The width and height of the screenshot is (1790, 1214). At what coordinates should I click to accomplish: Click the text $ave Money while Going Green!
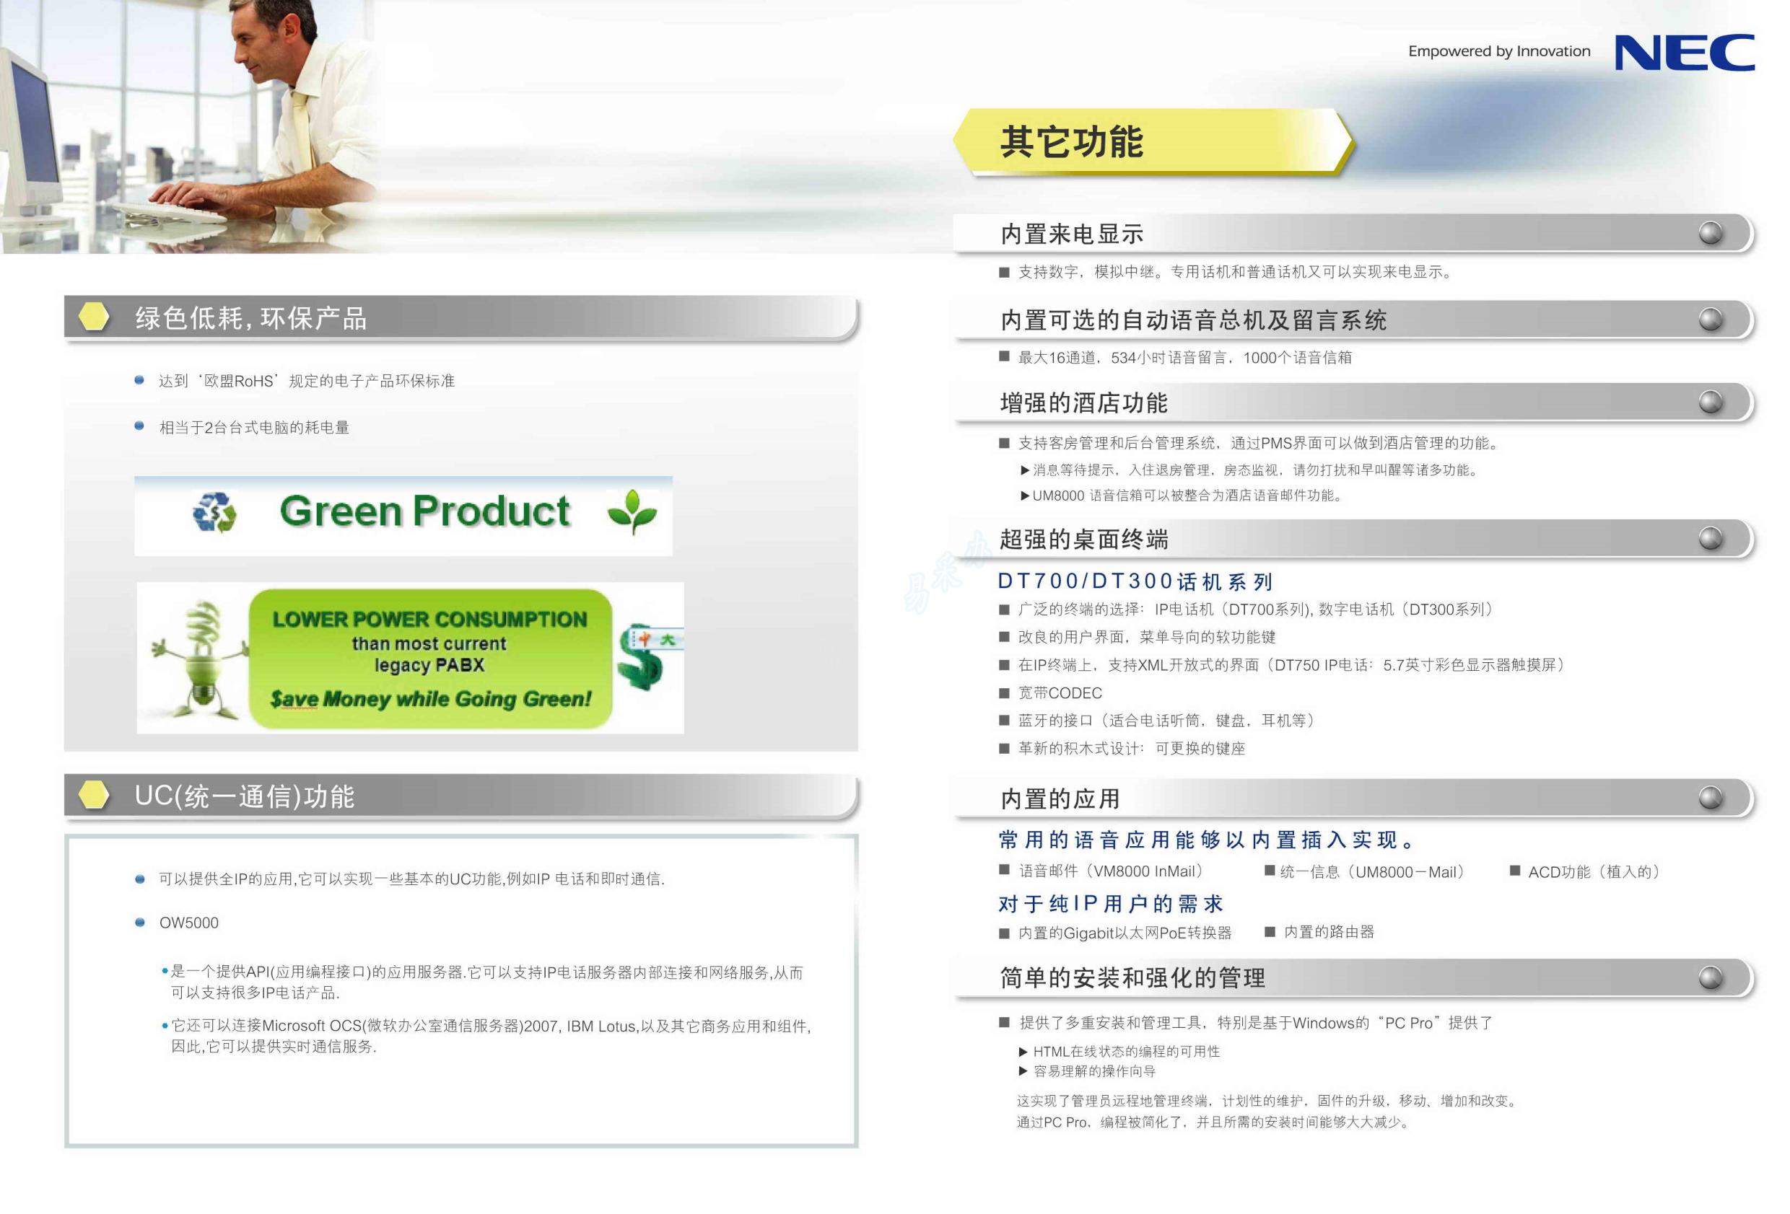coord(431,699)
